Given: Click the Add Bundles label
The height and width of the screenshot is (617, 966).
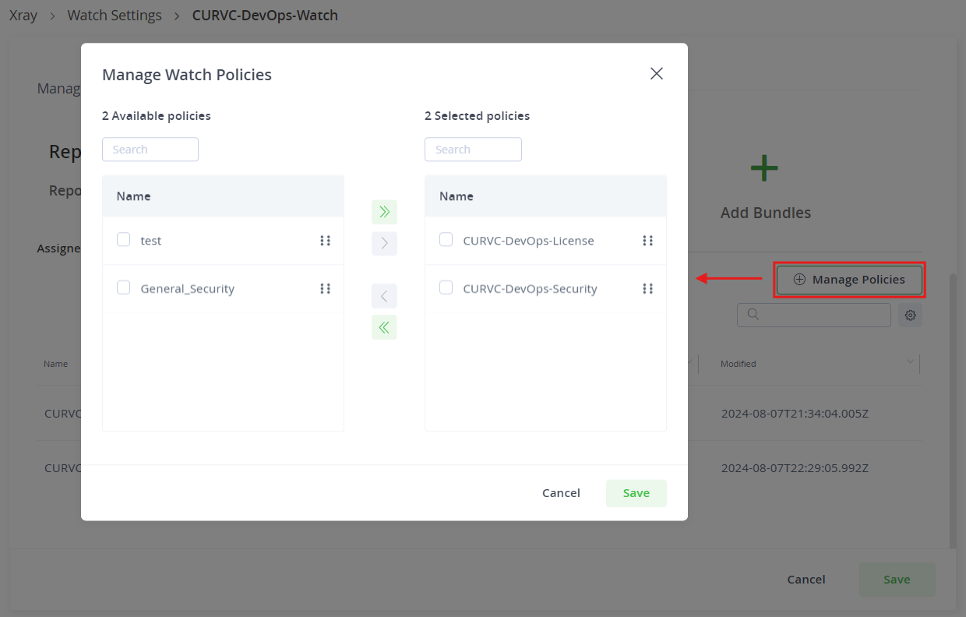Looking at the screenshot, I should point(766,213).
